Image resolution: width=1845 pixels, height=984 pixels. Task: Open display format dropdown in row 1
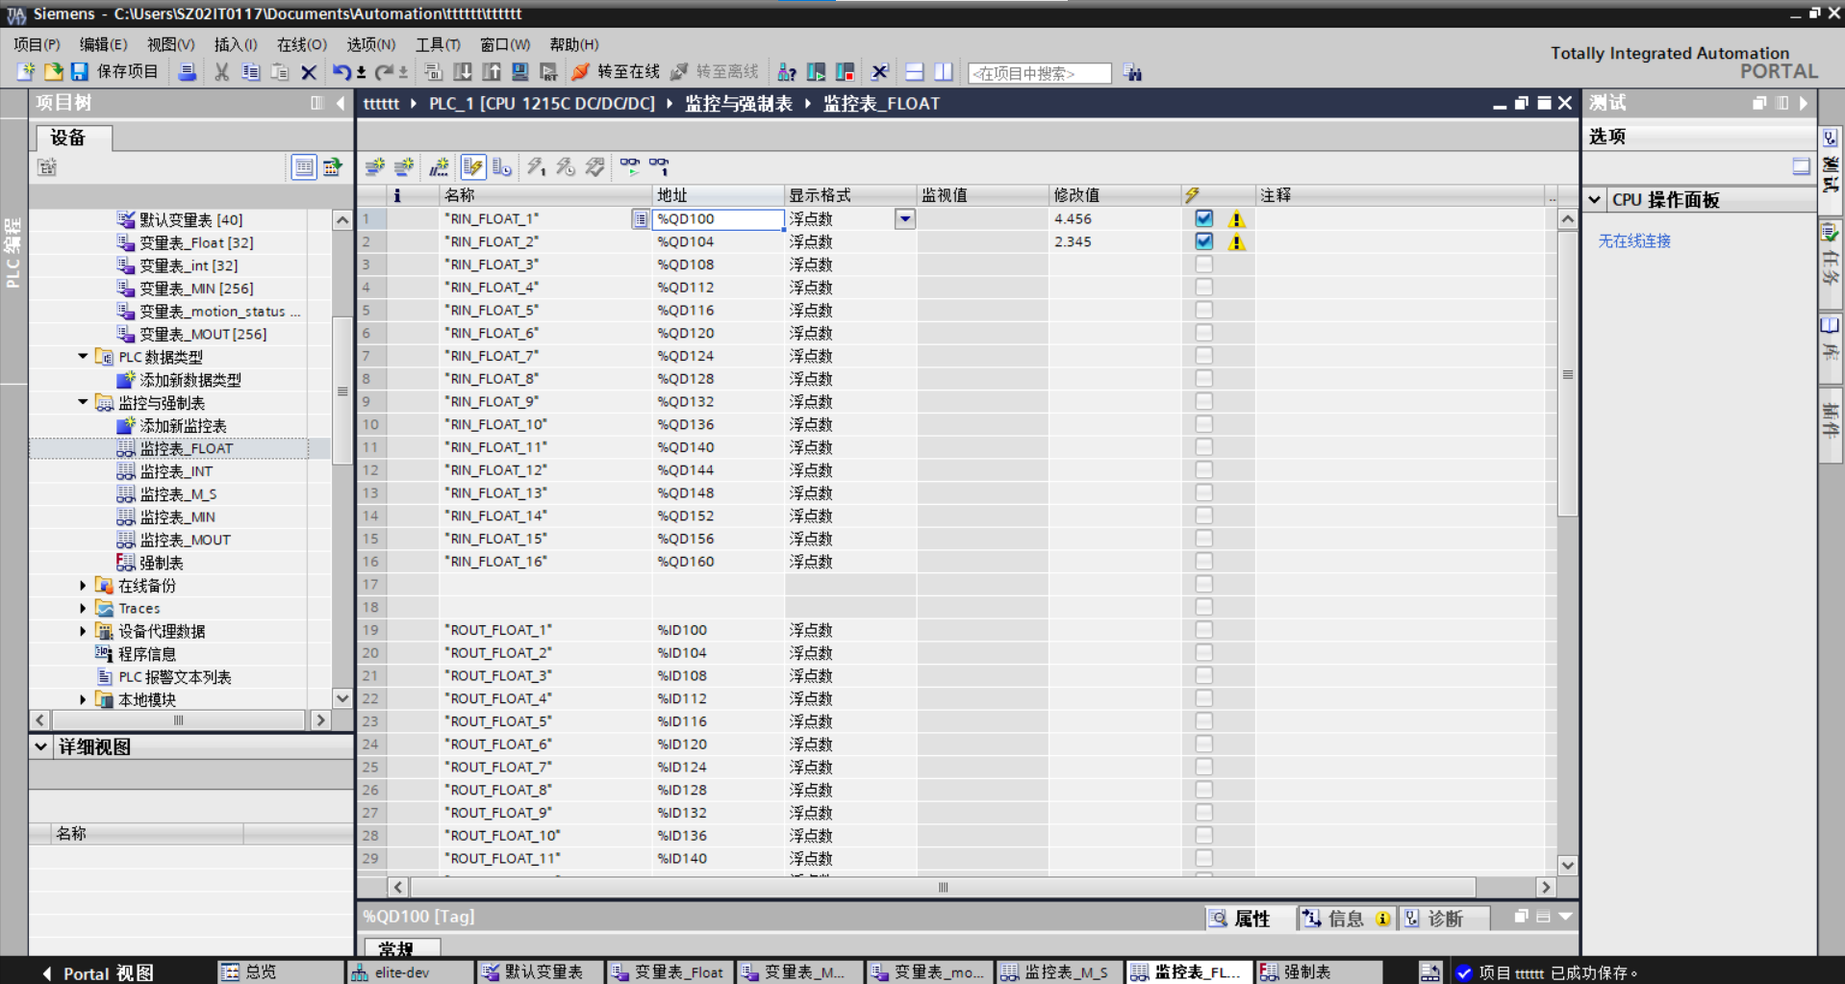[904, 219]
